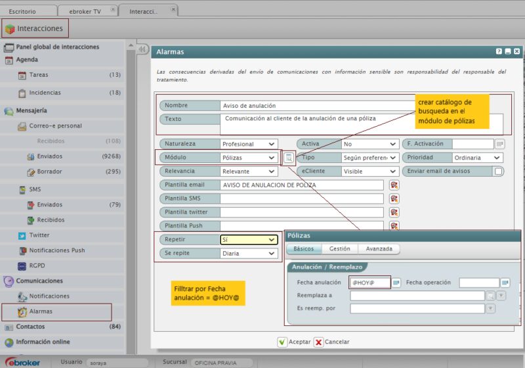Image resolution: width=525 pixels, height=368 pixels.
Task: Open Notificaciones Push icon
Action: pyautogui.click(x=23, y=250)
